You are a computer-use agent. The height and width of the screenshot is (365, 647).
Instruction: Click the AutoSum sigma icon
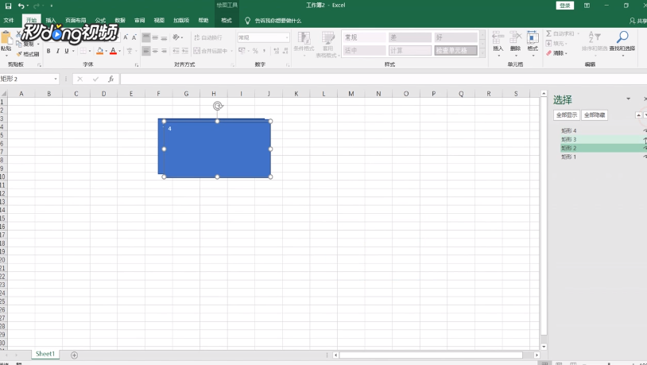(548, 33)
